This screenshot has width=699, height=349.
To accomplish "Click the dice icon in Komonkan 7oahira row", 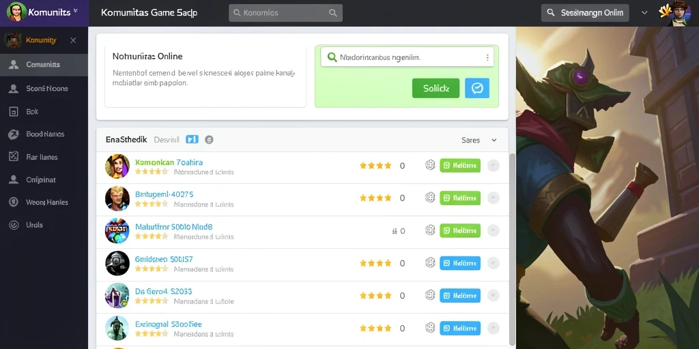I will (430, 165).
